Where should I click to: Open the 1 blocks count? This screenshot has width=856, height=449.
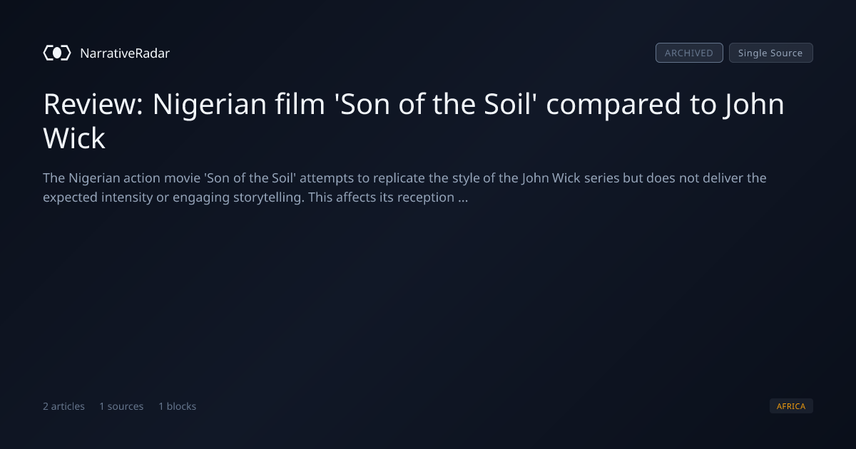coord(177,406)
